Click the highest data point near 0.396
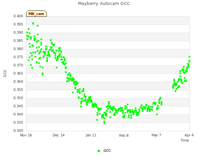Viewport: 209px width, 157px height. tap(33, 23)
